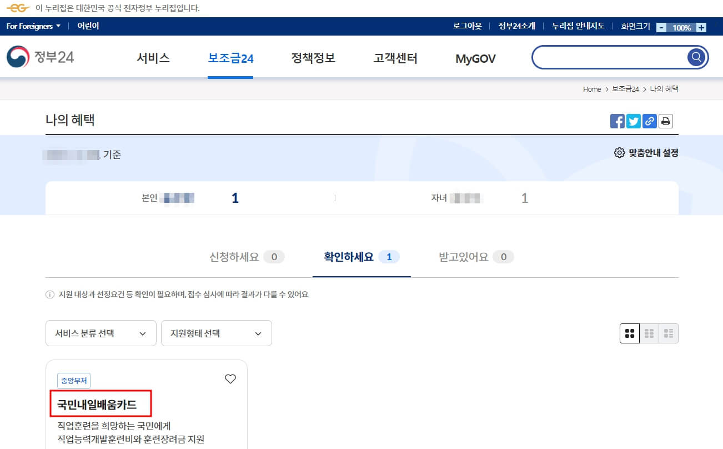Decrease screen size with minus button

(x=661, y=27)
